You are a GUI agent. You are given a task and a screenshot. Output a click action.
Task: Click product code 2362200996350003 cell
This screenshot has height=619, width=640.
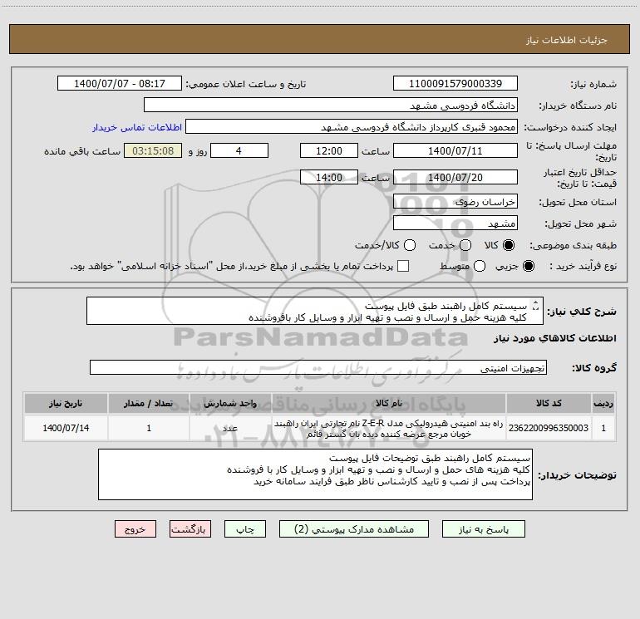point(549,428)
